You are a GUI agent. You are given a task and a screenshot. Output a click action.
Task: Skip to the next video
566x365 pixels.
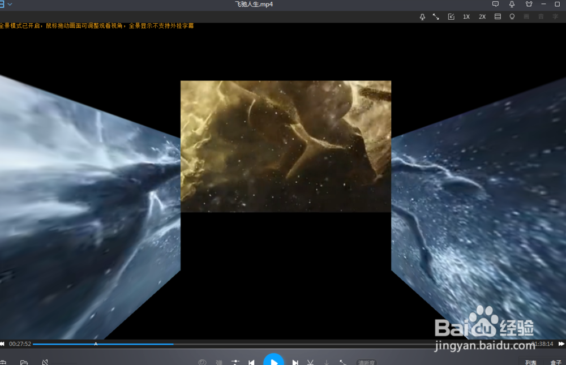pos(295,362)
